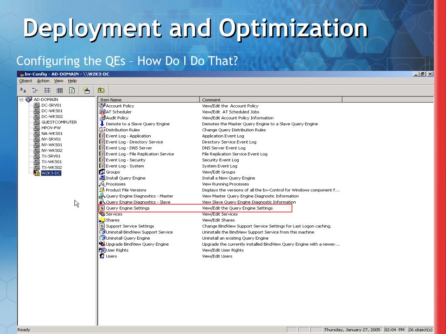Click the Install Query Engine icon

point(102,178)
